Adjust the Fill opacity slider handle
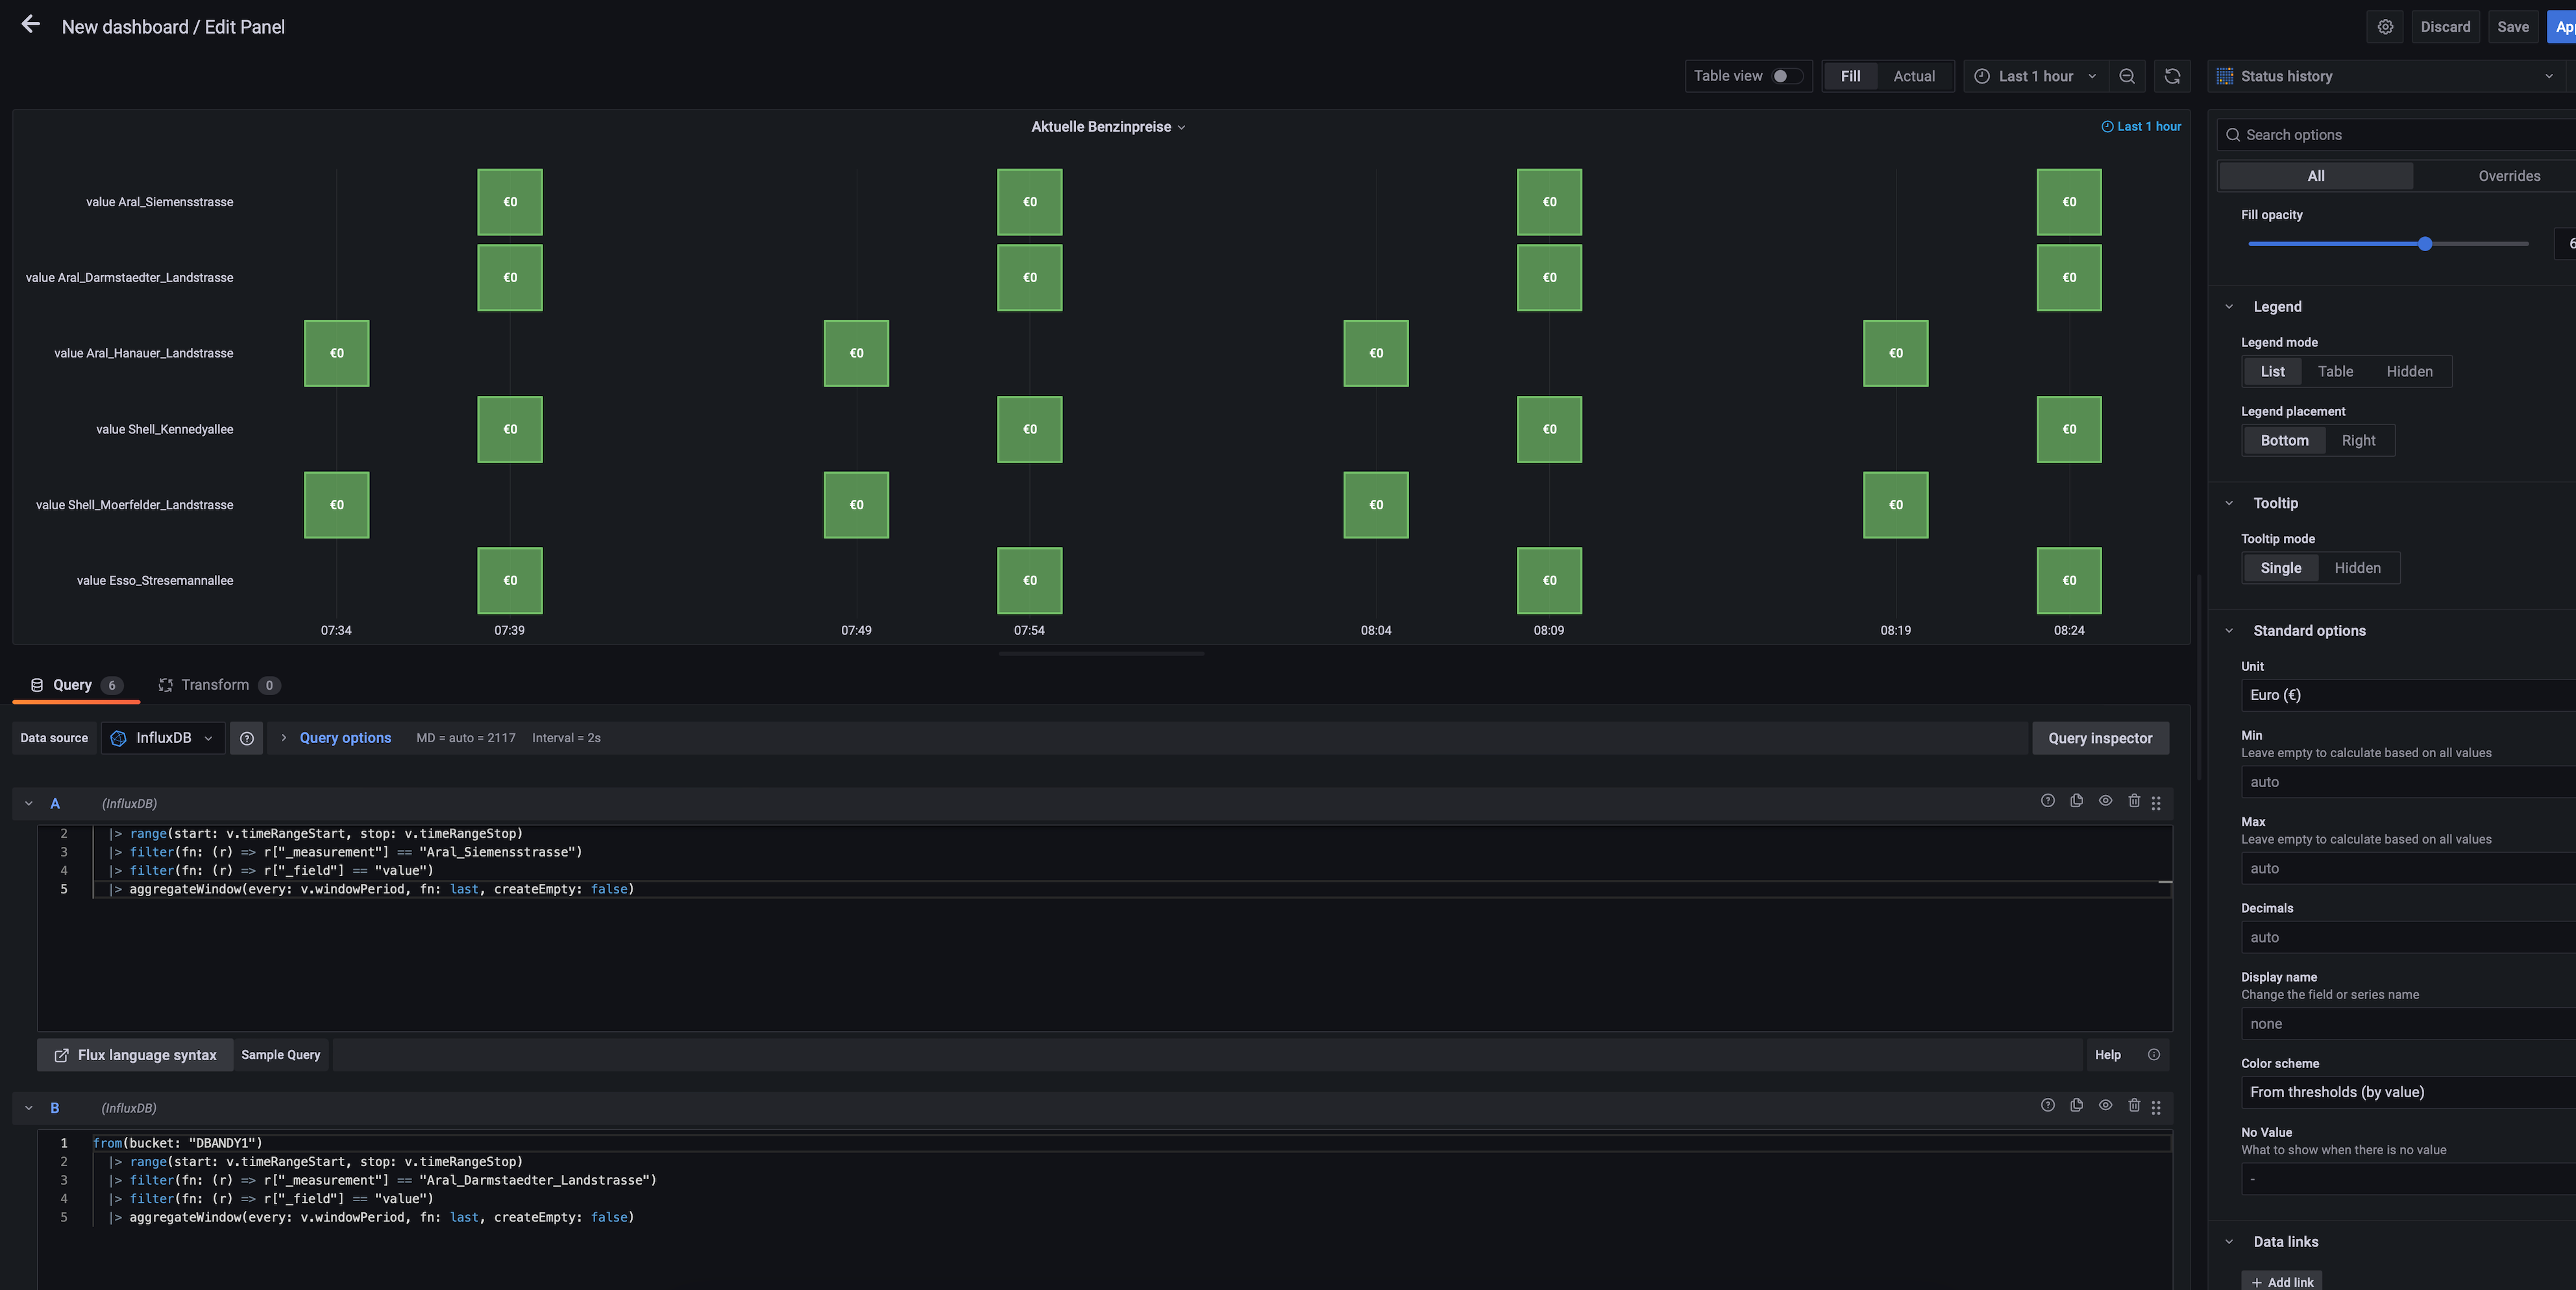The height and width of the screenshot is (1290, 2576). [x=2424, y=244]
